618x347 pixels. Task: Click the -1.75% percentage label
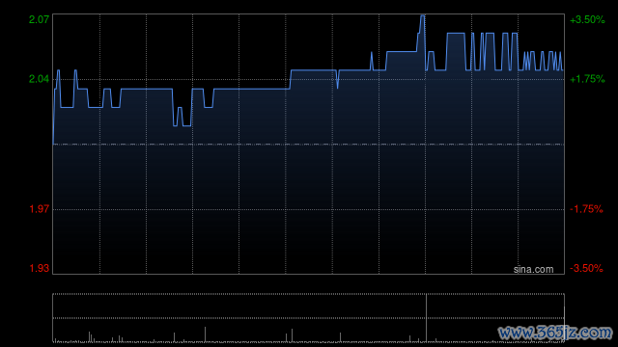[586, 209]
